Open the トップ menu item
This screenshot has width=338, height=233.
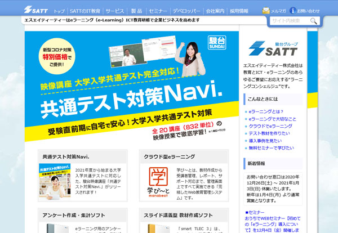[59, 11]
